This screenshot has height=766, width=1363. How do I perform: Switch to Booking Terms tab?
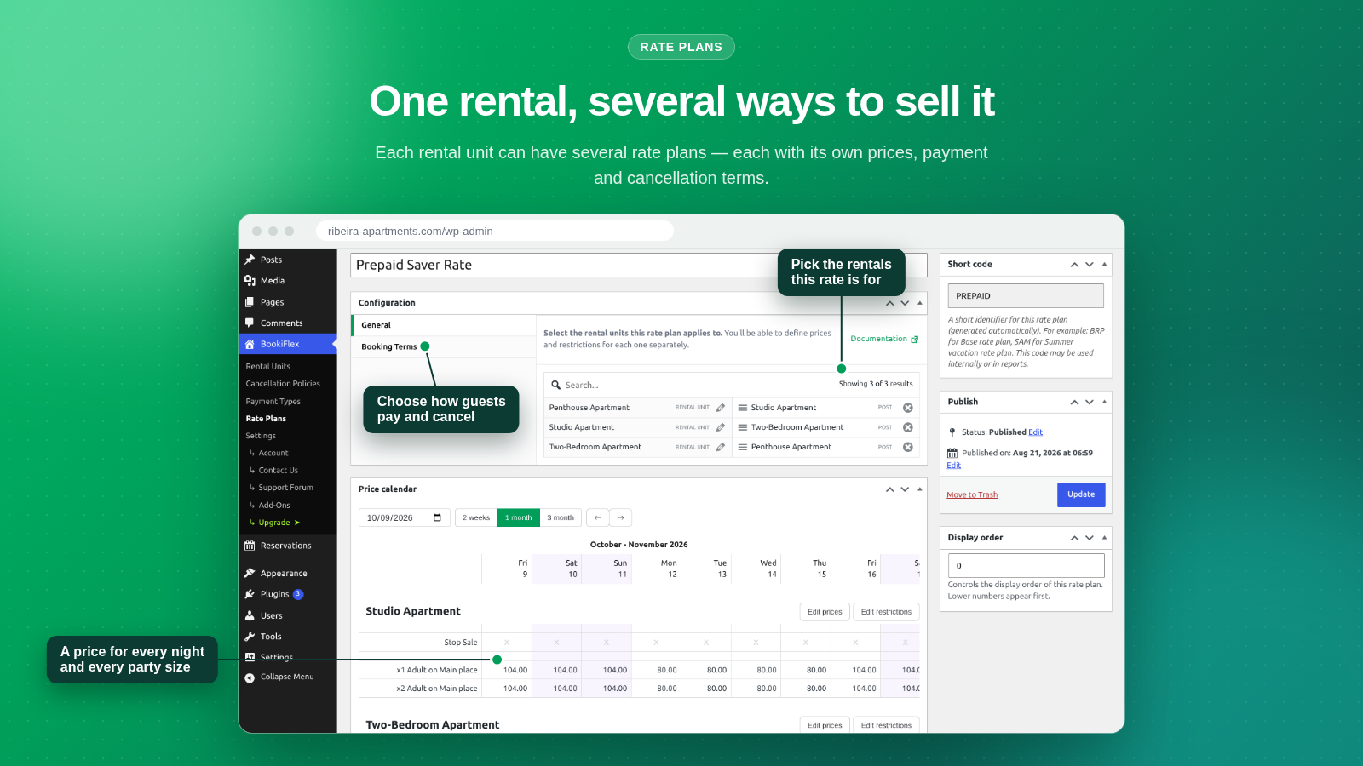point(444,346)
